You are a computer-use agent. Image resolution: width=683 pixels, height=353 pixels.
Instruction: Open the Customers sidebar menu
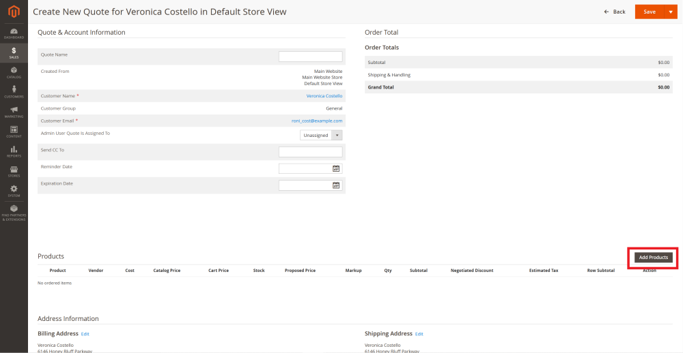click(x=14, y=92)
